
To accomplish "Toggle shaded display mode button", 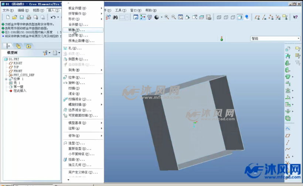I will pyautogui.click(x=240, y=17).
